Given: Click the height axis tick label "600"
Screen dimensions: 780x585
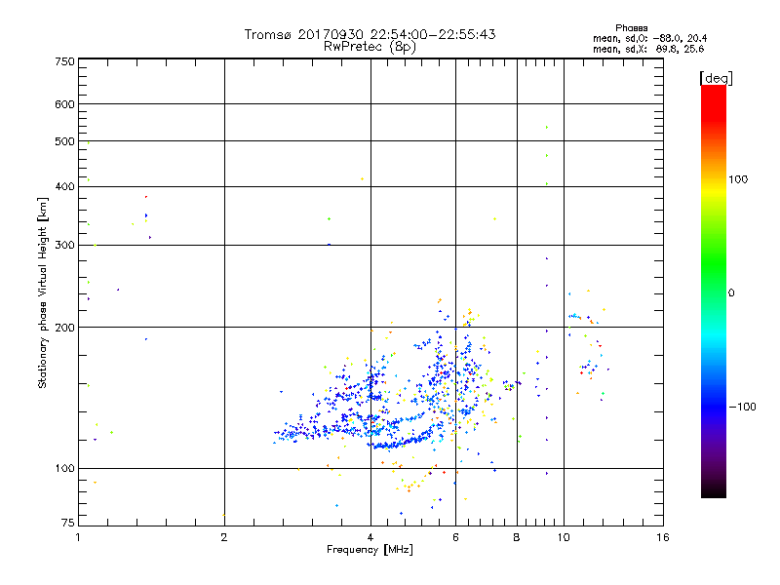Looking at the screenshot, I should point(64,104).
